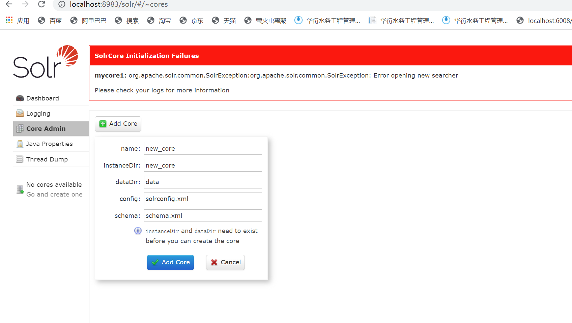Image resolution: width=572 pixels, height=323 pixels.
Task: Click the Thread Dump icon
Action: (20, 159)
